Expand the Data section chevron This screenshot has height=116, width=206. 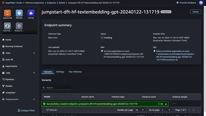point(34,53)
